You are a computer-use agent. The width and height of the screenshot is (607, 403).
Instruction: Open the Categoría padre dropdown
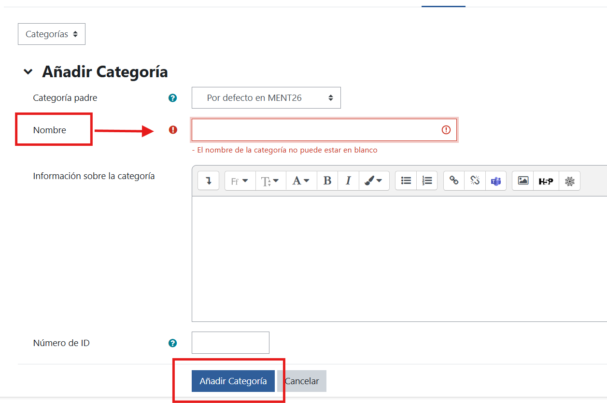[266, 97]
